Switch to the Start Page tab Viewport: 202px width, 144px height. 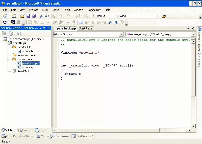coord(86,28)
